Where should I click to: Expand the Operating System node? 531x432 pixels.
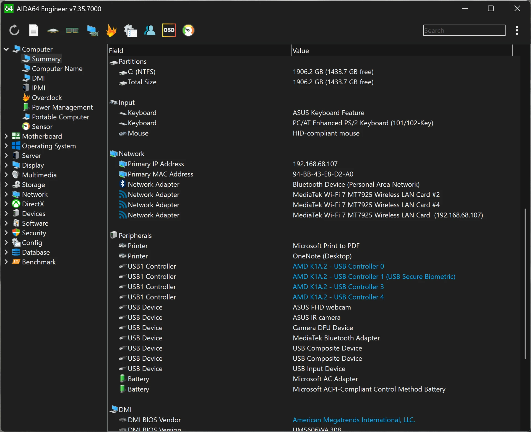[6, 146]
